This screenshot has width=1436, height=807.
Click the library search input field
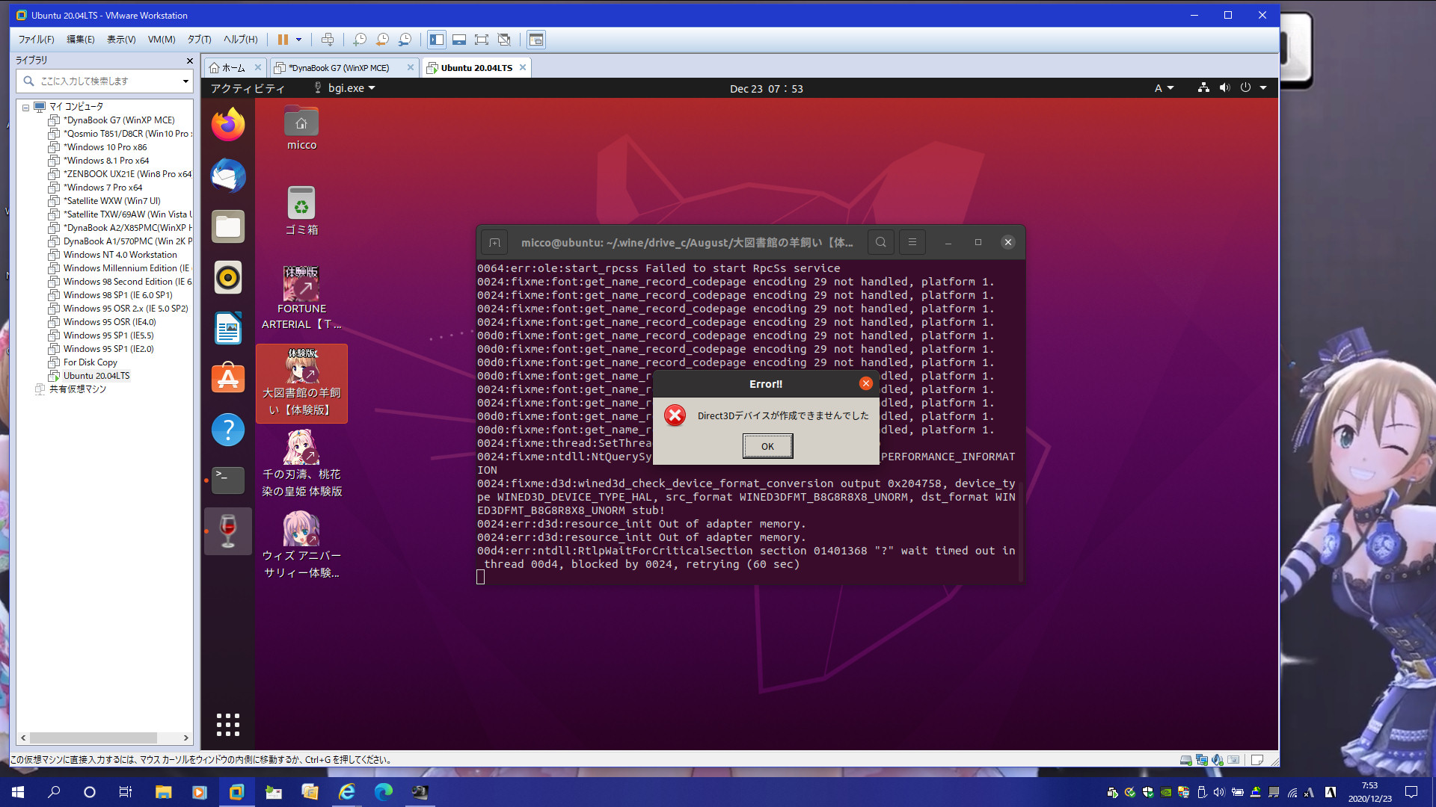tap(103, 81)
